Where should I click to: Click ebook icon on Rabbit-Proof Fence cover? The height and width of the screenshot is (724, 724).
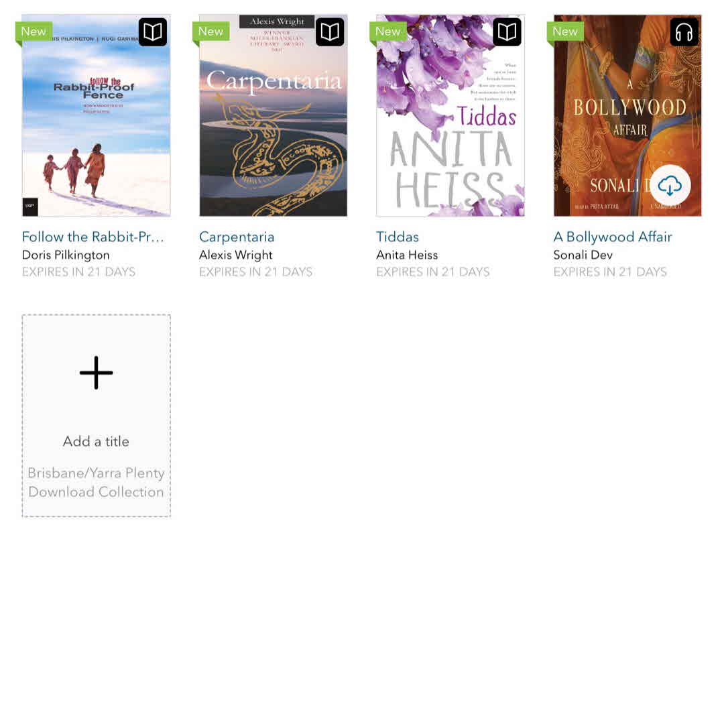click(153, 32)
